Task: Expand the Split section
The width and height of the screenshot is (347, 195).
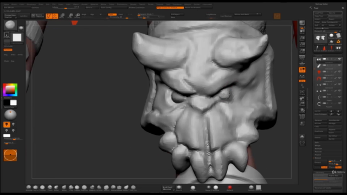Action: click(x=317, y=142)
